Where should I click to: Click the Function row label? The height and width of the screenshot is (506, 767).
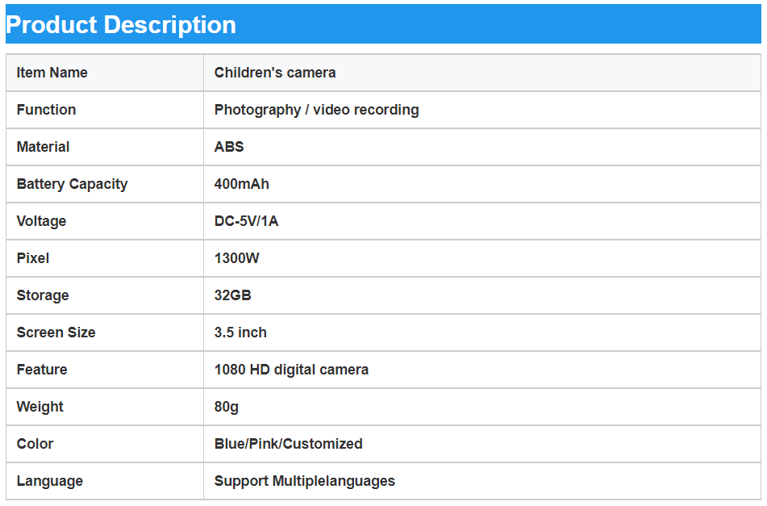[x=46, y=110]
